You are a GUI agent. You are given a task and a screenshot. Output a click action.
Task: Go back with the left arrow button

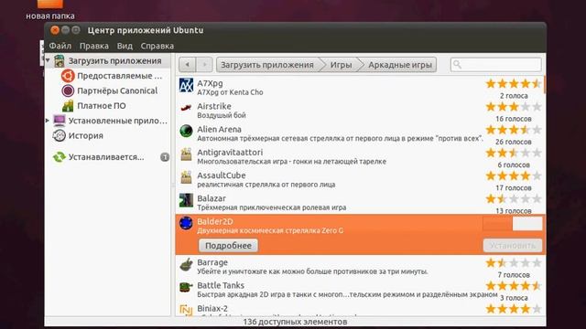187,65
